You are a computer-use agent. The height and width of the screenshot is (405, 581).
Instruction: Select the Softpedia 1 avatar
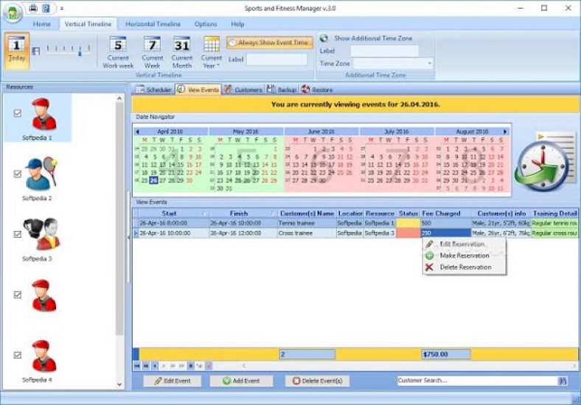coord(44,114)
